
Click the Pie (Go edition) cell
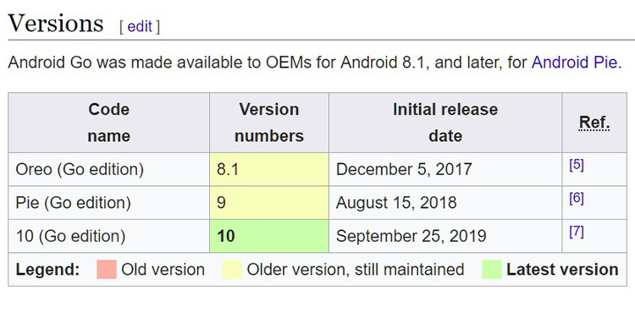tap(109, 203)
